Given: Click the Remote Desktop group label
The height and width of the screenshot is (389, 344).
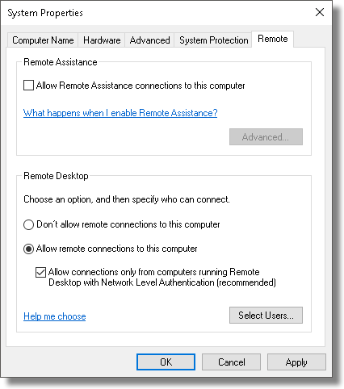Looking at the screenshot, I should click(56, 176).
